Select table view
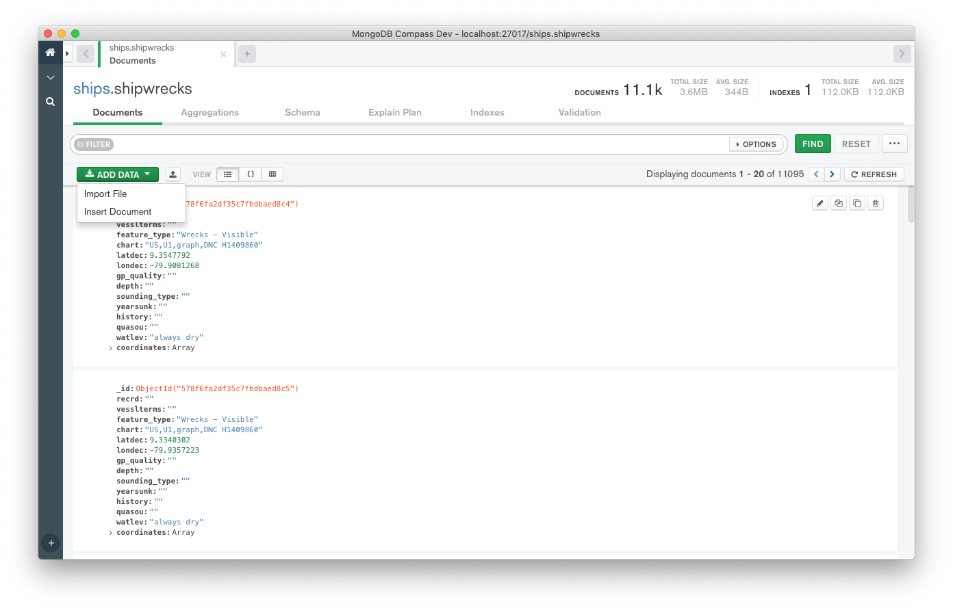This screenshot has height=610, width=953. click(x=272, y=174)
